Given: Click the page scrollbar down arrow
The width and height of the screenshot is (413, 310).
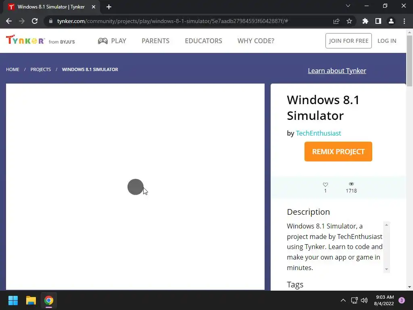Looking at the screenshot, I should tap(409, 287).
